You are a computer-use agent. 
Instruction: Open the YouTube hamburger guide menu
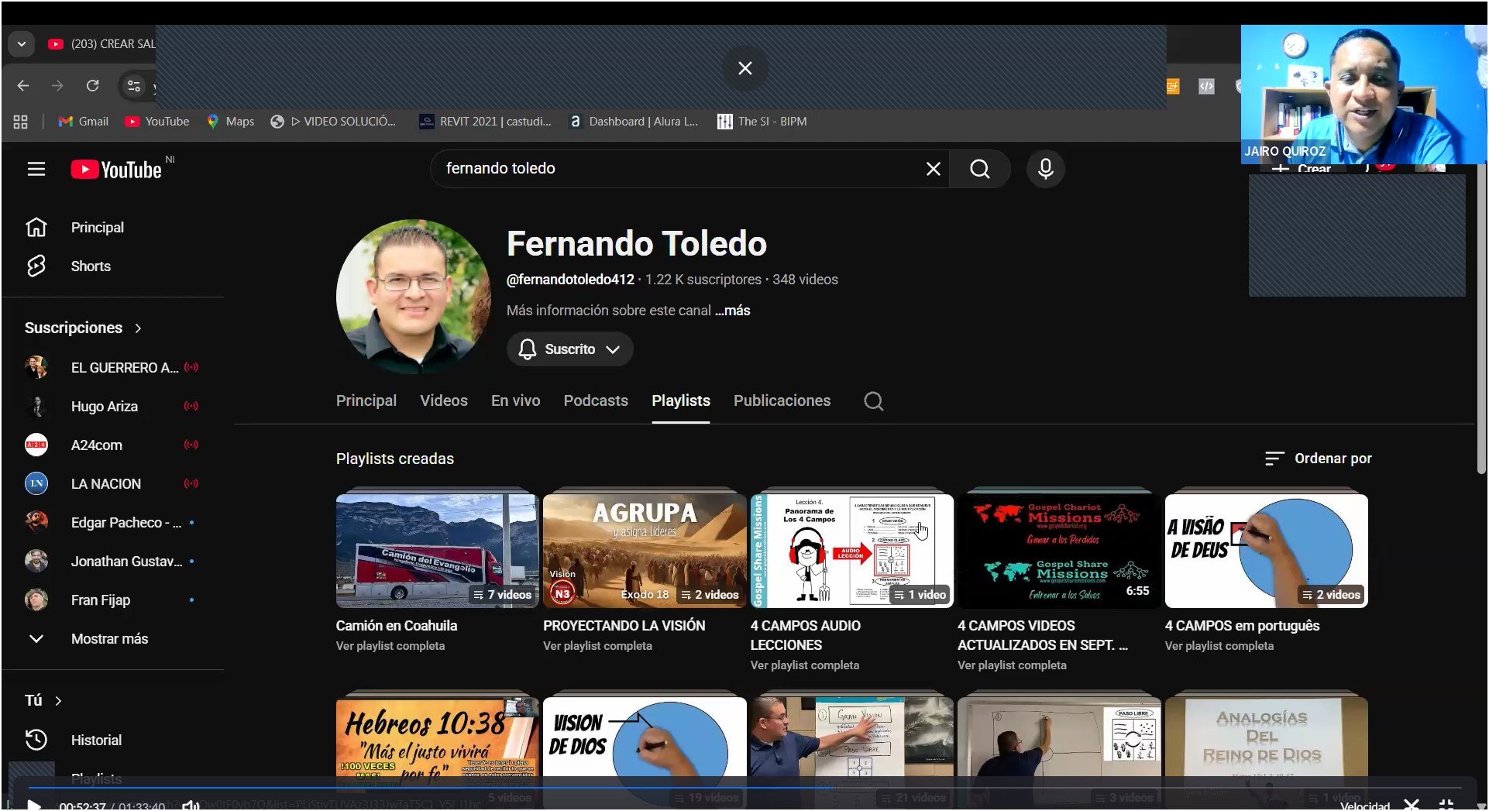(x=36, y=169)
